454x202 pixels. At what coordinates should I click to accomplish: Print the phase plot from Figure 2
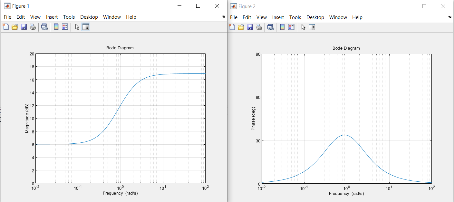pyautogui.click(x=258, y=27)
